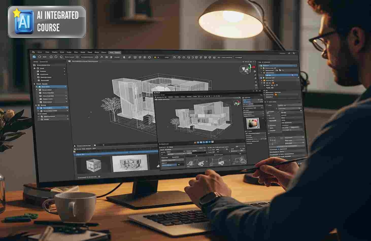Click the magnifier icon in the viewport's right-side strip
Viewport: 371px width, 241px height.
[256, 82]
